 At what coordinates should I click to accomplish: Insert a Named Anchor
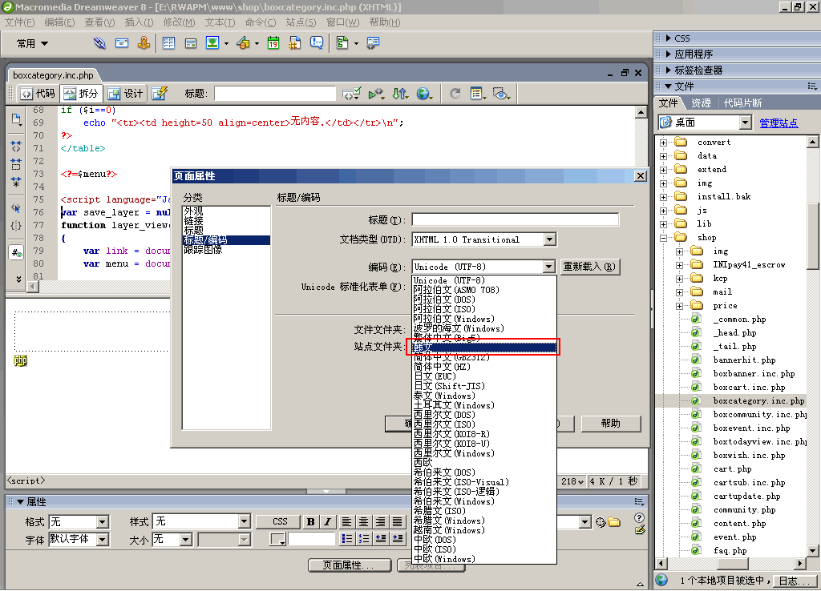point(144,43)
